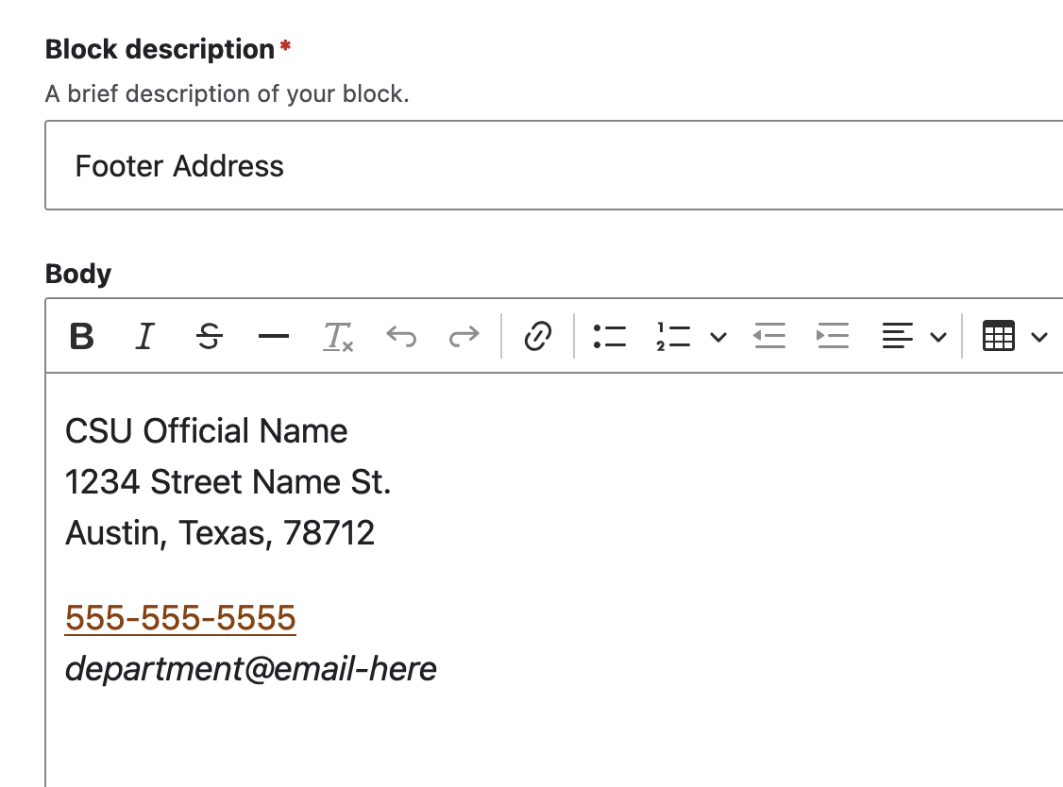The width and height of the screenshot is (1063, 787).
Task: Insert a hyperlink
Action: [x=536, y=336]
